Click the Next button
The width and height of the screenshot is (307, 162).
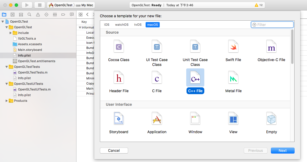[282, 151]
